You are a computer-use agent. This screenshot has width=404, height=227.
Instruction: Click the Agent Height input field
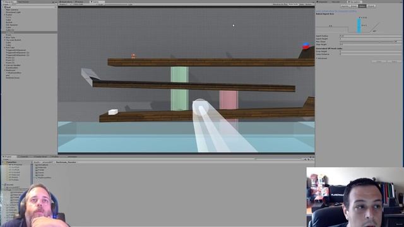pos(371,38)
